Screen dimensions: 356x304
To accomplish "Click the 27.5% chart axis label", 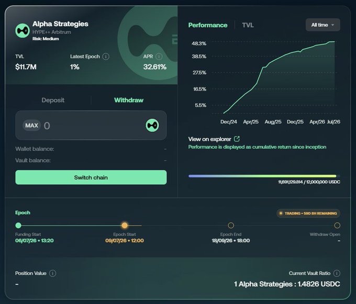I will pyautogui.click(x=199, y=73).
